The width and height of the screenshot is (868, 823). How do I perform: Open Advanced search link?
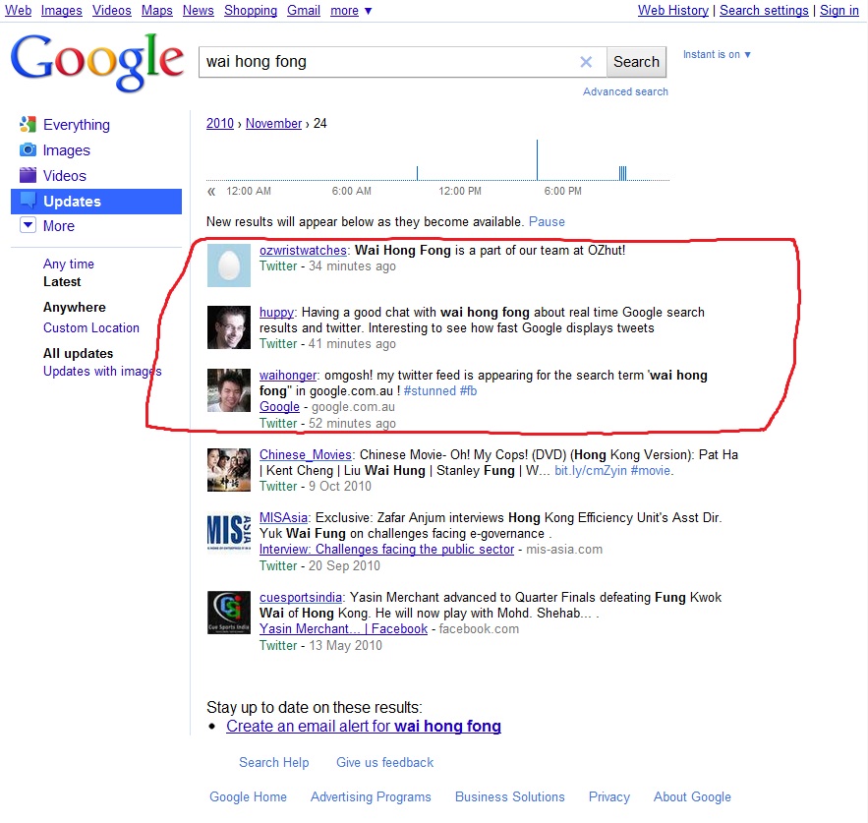(x=625, y=92)
